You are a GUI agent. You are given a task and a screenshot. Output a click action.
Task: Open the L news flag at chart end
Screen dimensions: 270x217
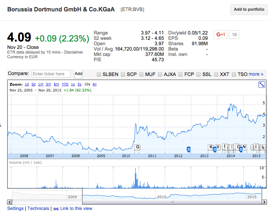tap(263, 147)
